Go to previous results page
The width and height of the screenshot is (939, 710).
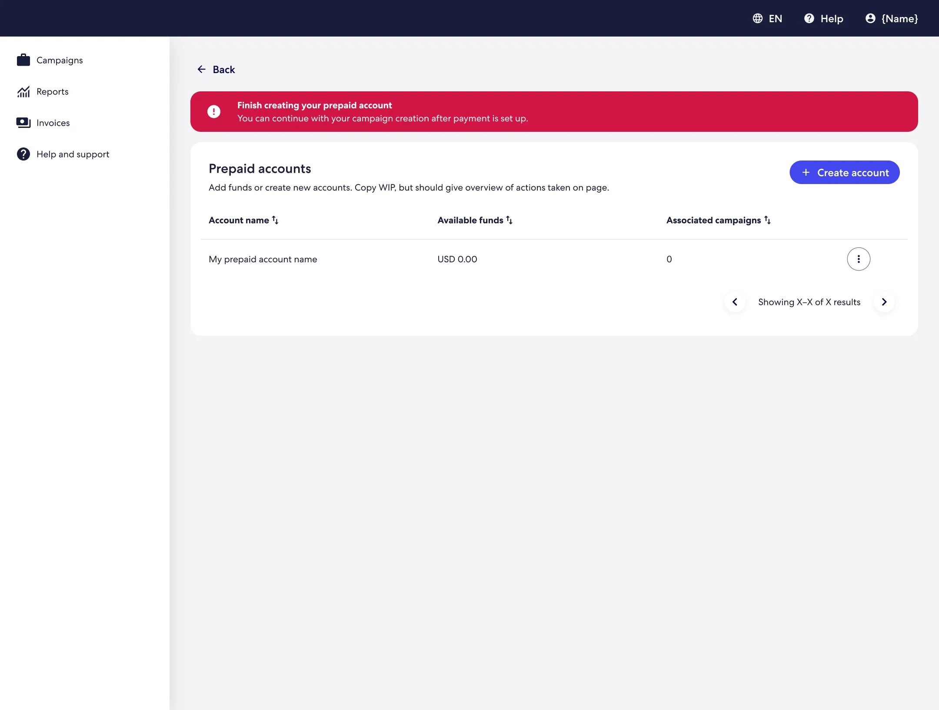pos(735,302)
